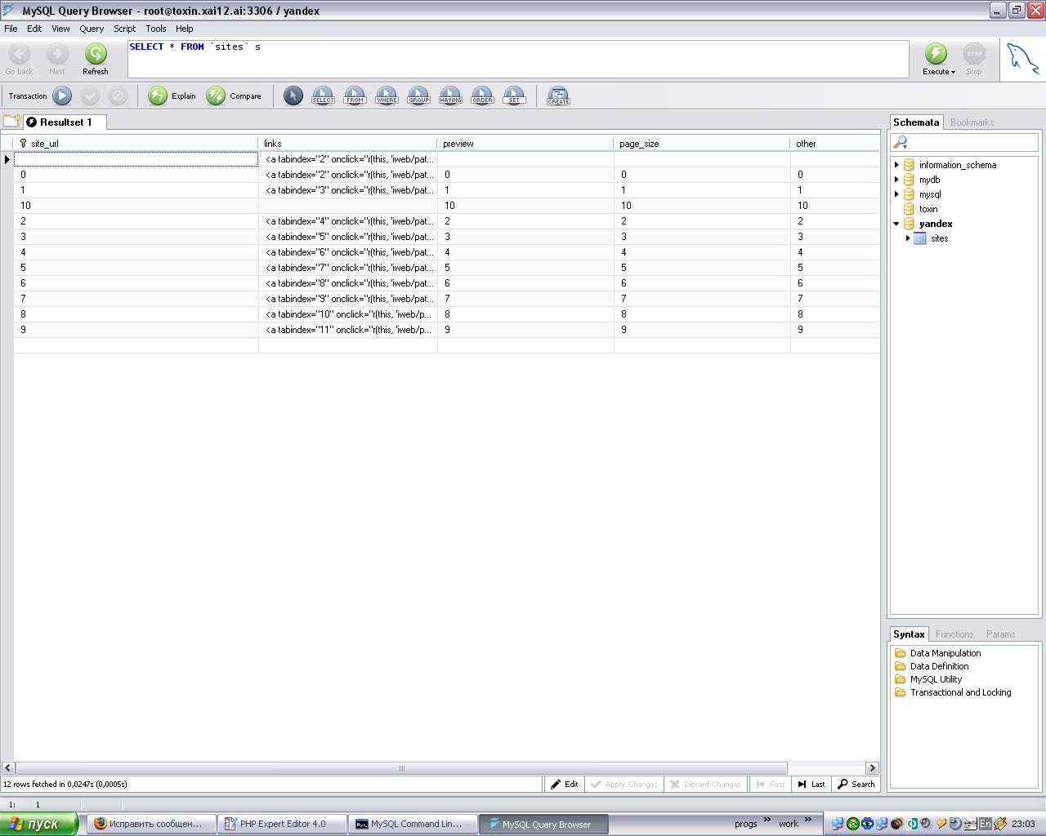This screenshot has height=836, width=1046.
Task: Click the schemata search magnifier icon
Action: 901,142
